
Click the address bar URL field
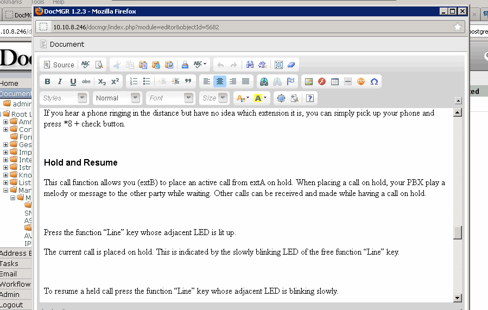pyautogui.click(x=251, y=27)
